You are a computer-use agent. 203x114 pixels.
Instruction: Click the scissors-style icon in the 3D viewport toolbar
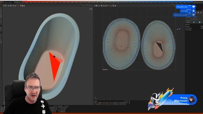[x=3, y=6]
